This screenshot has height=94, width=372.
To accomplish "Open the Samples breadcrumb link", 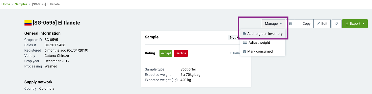I will pos(21,4).
